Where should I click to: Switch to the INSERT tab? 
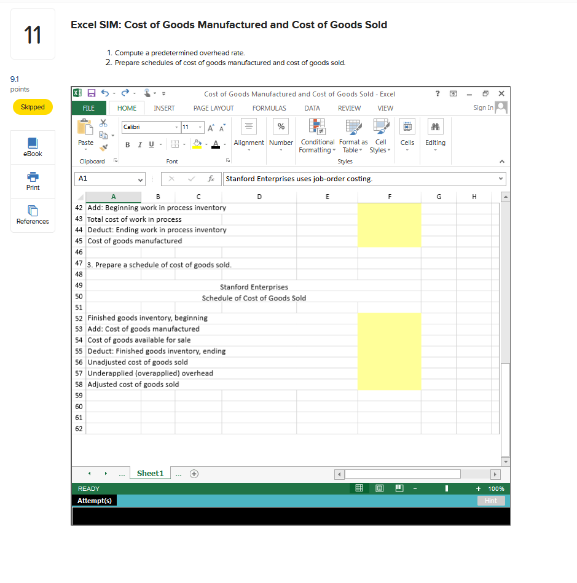pyautogui.click(x=164, y=108)
